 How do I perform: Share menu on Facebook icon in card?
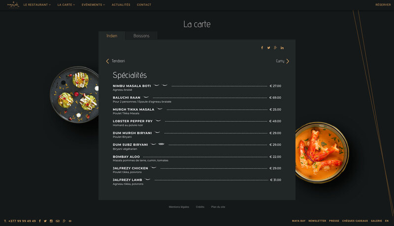click(x=262, y=48)
